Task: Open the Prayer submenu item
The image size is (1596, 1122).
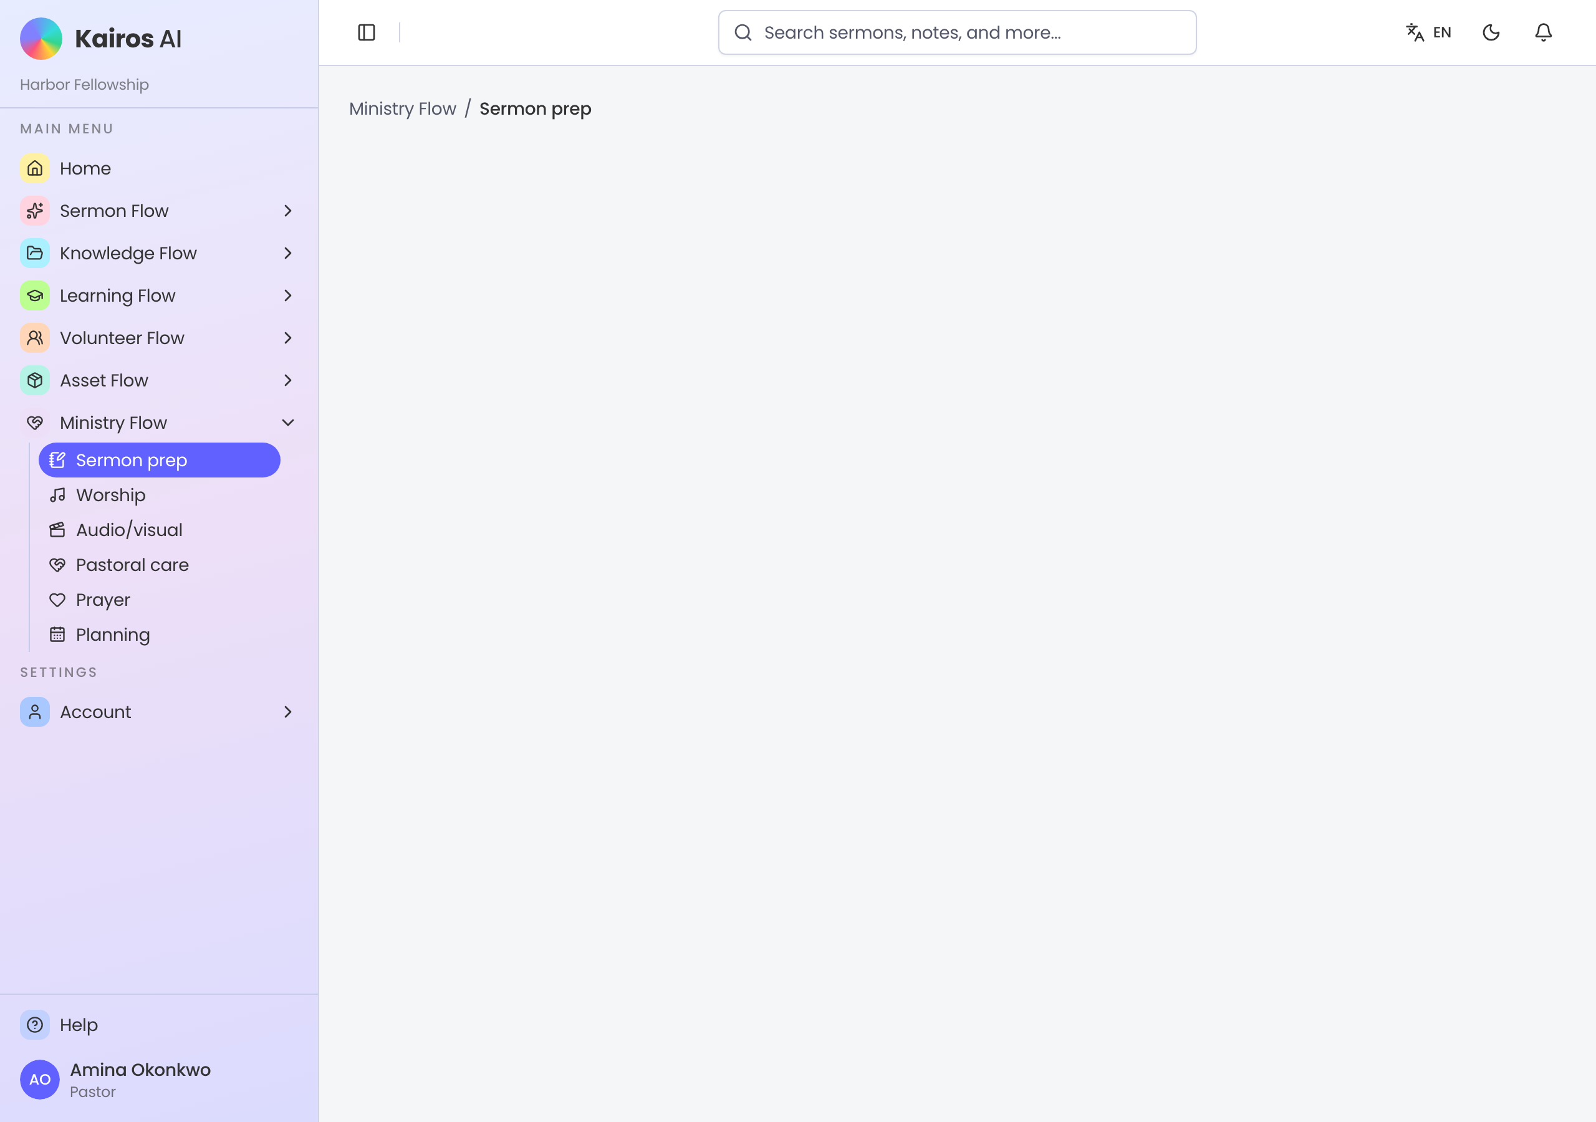Action: (159, 600)
